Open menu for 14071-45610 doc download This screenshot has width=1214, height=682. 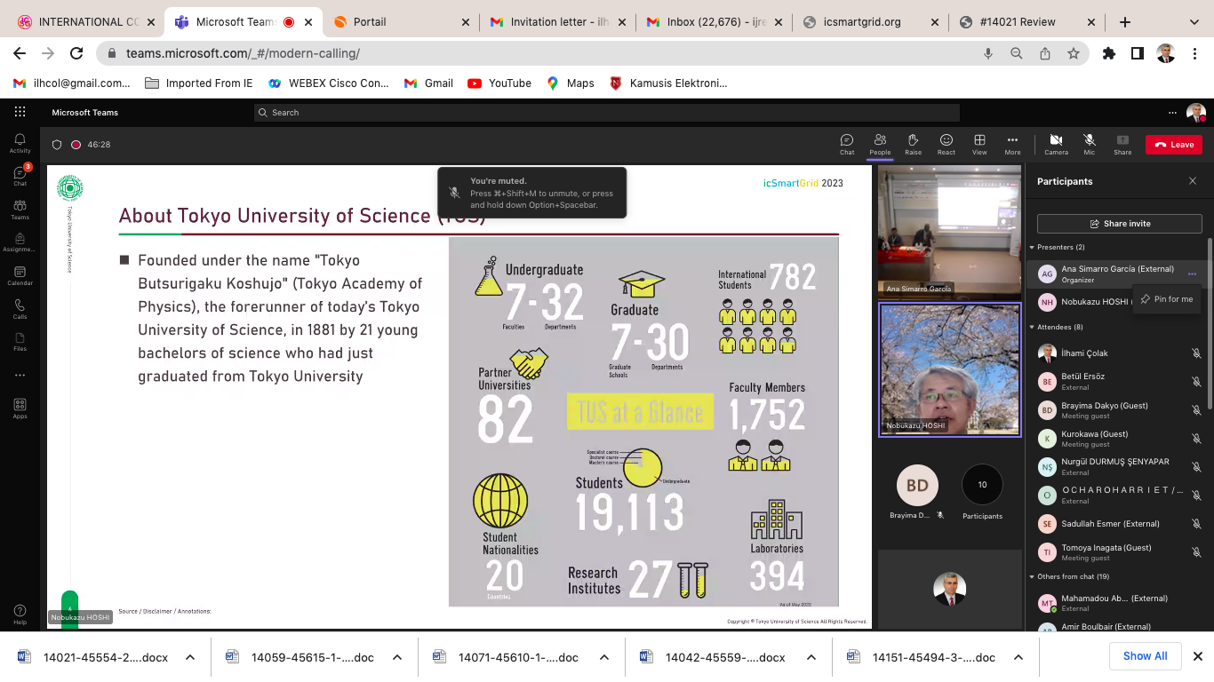pyautogui.click(x=604, y=657)
